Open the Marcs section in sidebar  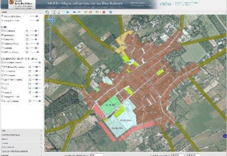41,139
